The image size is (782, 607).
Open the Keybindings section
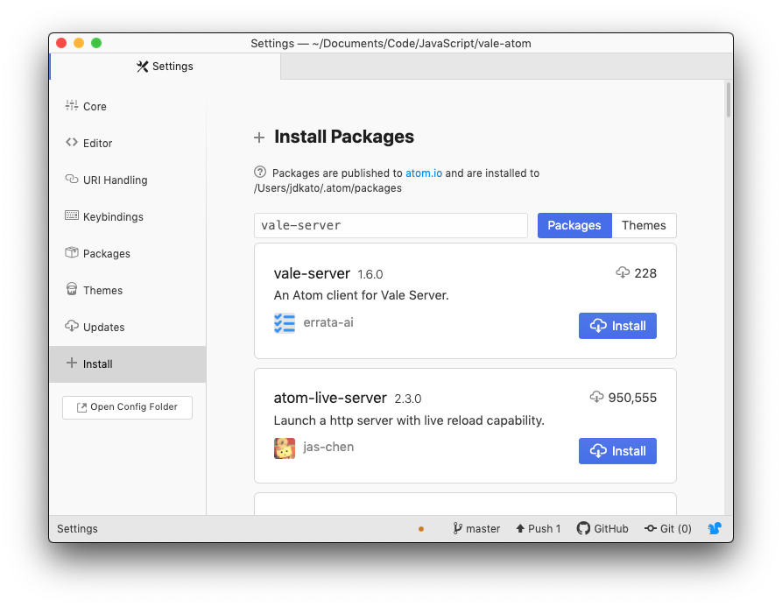tap(113, 216)
